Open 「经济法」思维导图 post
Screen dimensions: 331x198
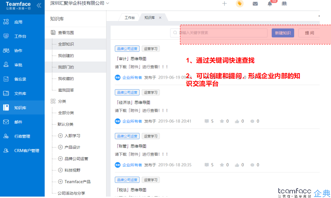coord(133,103)
